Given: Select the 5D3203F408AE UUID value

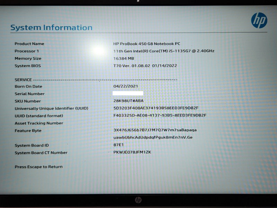Looking at the screenshot, I should pyautogui.click(x=156, y=108).
